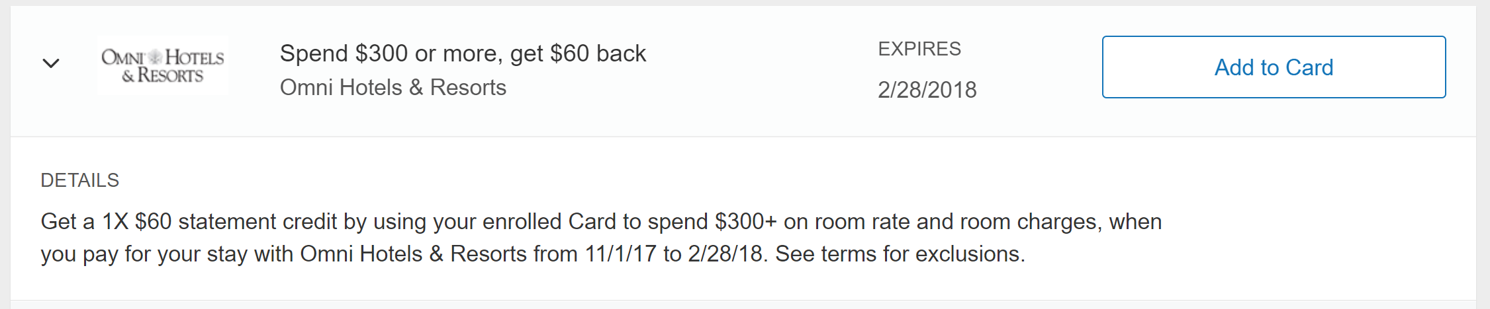Click the snowflake emblem in the Omni logo
This screenshot has height=309, width=1490.
coord(154,57)
